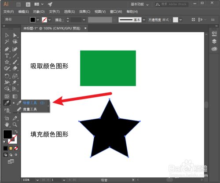Select the Line Segment tool
This screenshot has height=183, width=220.
pos(15,55)
